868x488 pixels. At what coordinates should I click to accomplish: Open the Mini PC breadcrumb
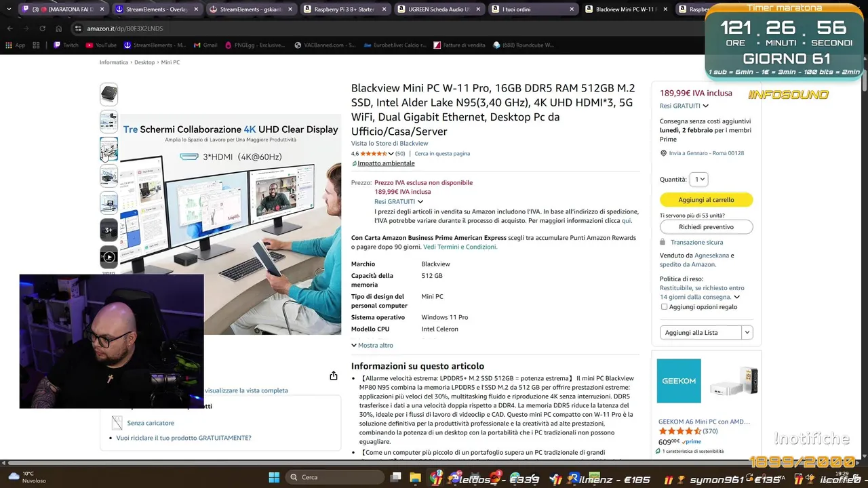click(170, 62)
